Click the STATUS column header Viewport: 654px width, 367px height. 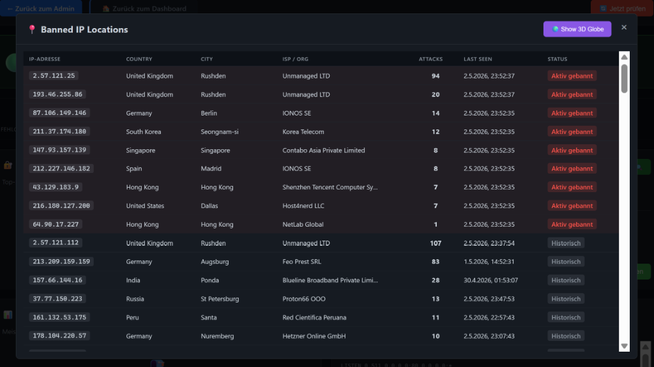click(557, 59)
